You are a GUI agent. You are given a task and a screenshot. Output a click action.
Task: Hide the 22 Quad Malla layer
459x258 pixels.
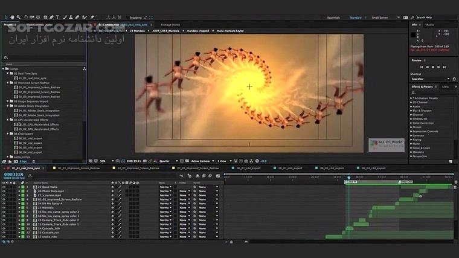4,187
